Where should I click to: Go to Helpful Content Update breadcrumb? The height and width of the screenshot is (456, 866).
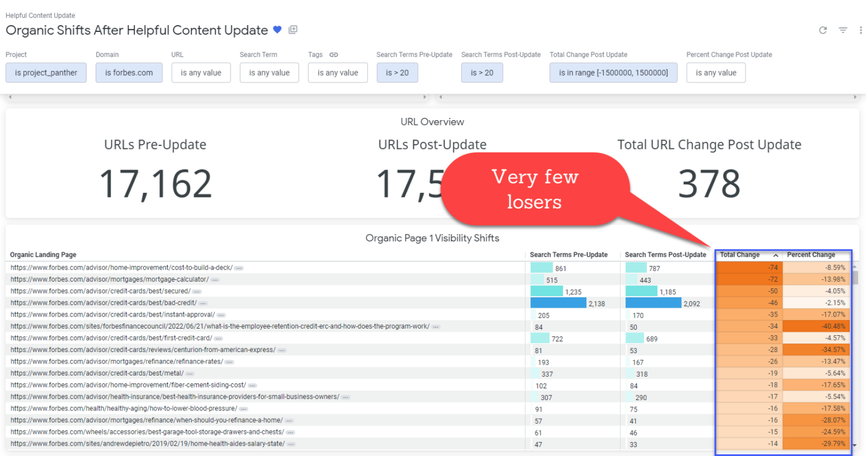pos(40,16)
